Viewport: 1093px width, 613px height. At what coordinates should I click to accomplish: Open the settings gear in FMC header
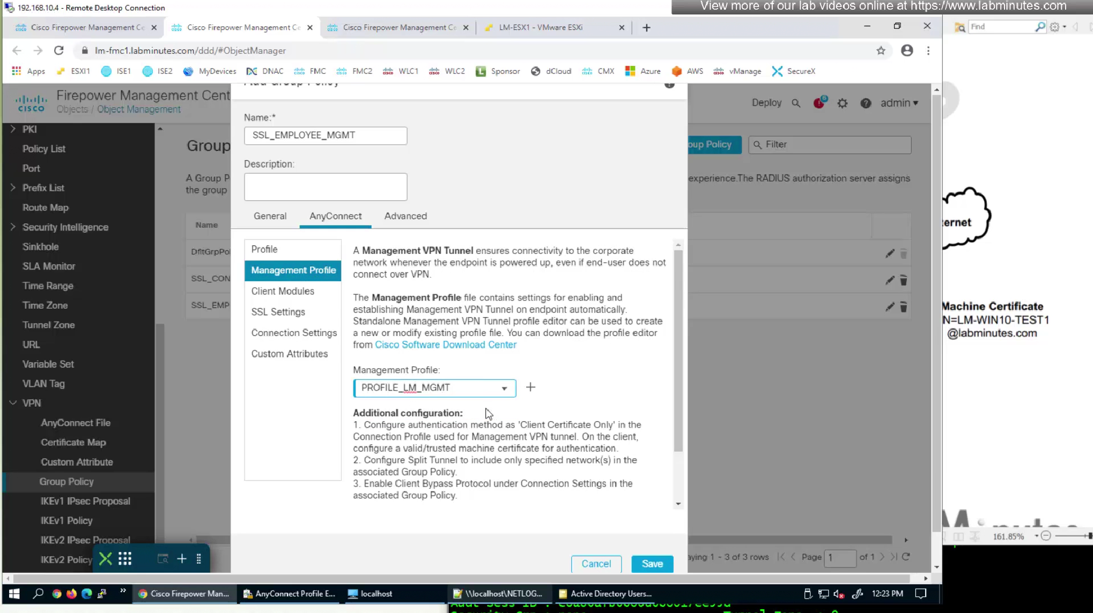pos(843,103)
